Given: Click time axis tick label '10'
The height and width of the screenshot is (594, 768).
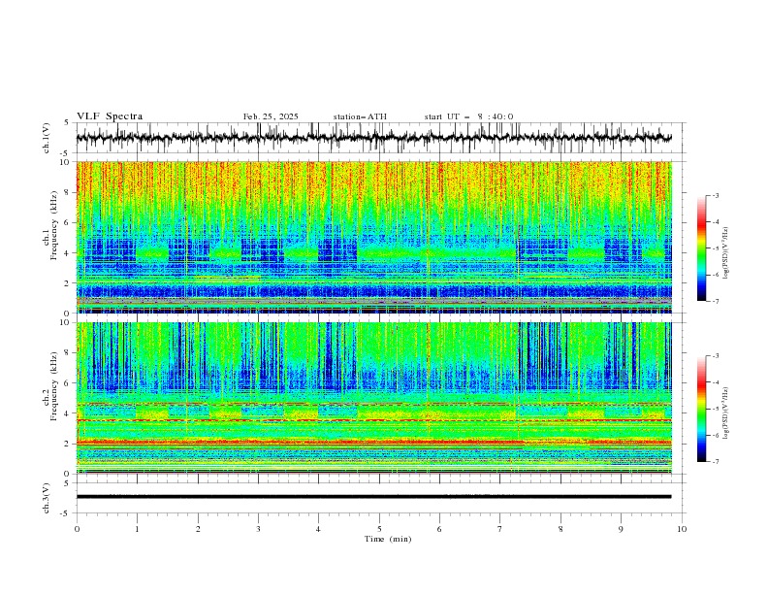Looking at the screenshot, I should [682, 529].
